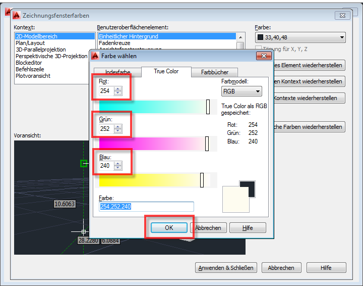363x286 pixels.
Task: Toggle the Tönung für X, Y, Z checkbox
Action: pyautogui.click(x=259, y=49)
